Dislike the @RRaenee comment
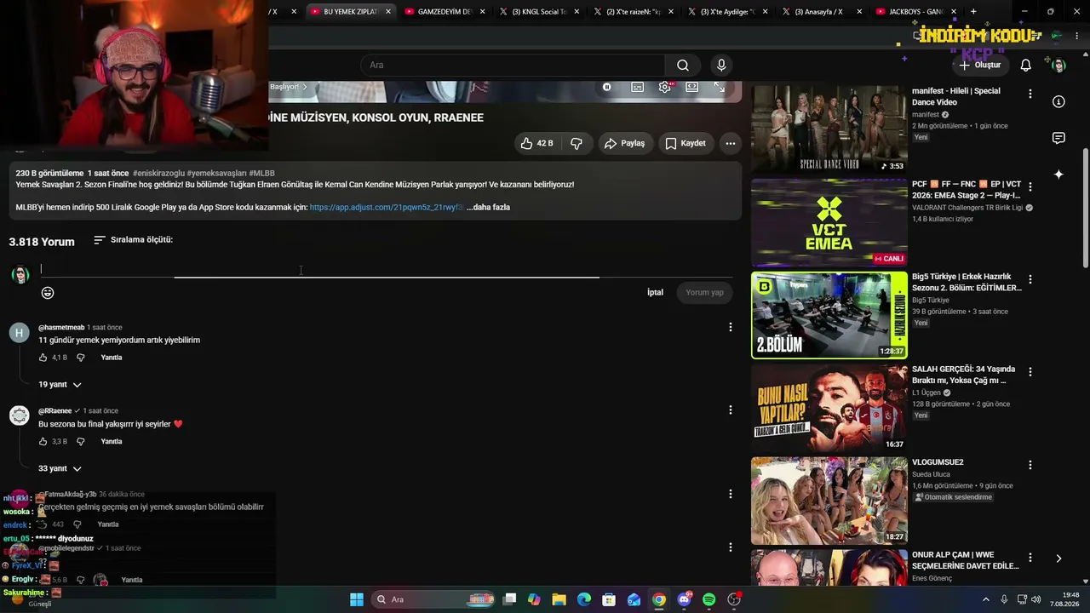The image size is (1090, 613). point(81,442)
